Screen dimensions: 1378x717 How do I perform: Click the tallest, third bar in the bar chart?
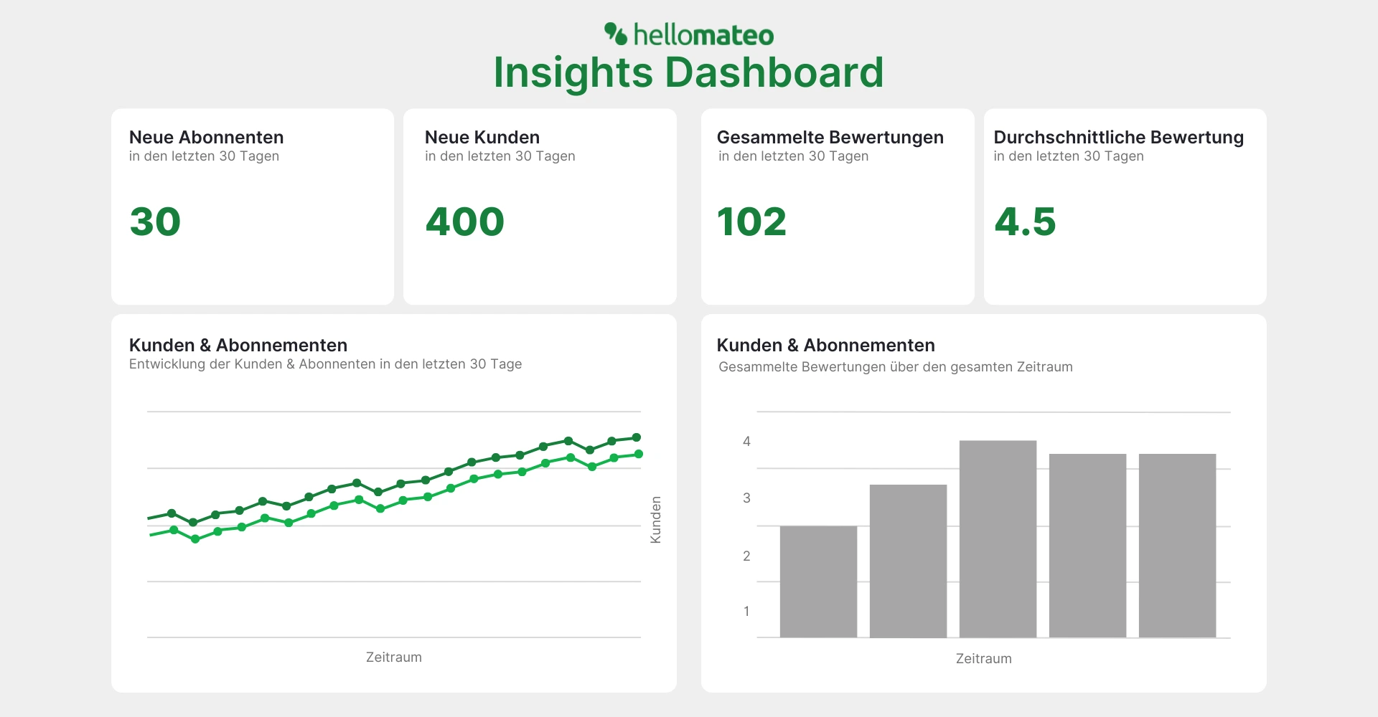point(998,539)
